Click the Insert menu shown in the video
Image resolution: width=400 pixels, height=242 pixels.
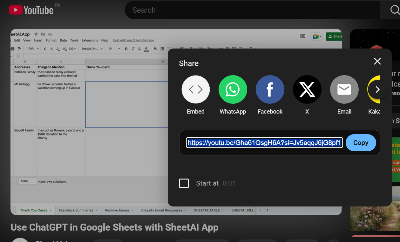pos(38,40)
